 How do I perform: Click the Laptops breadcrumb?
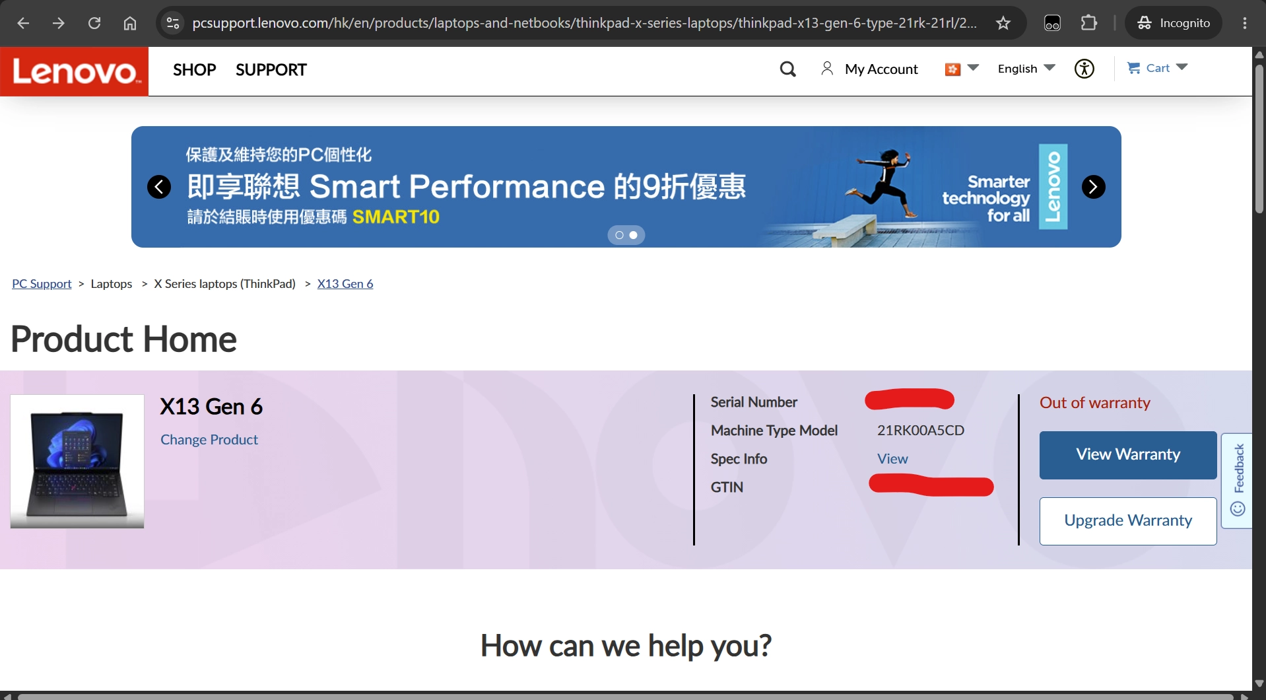coord(112,283)
